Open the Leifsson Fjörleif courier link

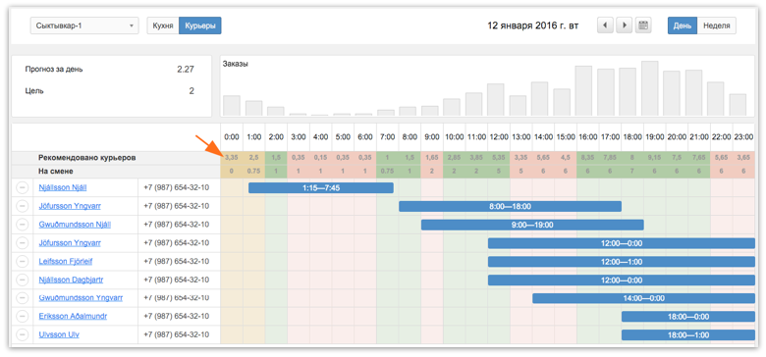[66, 262]
